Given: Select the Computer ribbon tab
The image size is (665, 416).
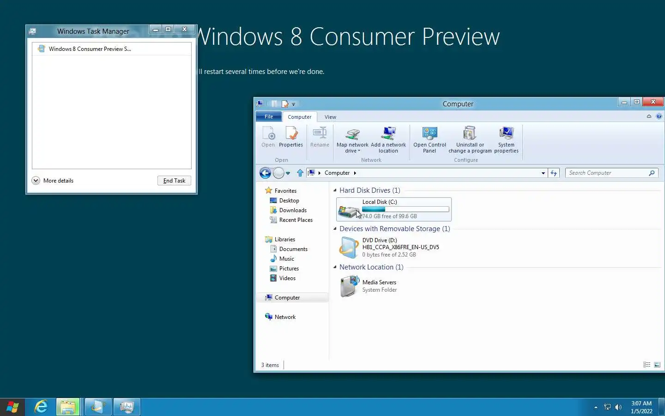Looking at the screenshot, I should (300, 117).
